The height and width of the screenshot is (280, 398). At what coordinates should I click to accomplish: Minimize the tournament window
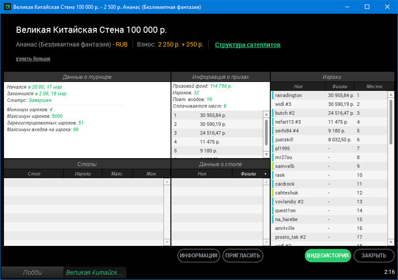tap(347, 7)
